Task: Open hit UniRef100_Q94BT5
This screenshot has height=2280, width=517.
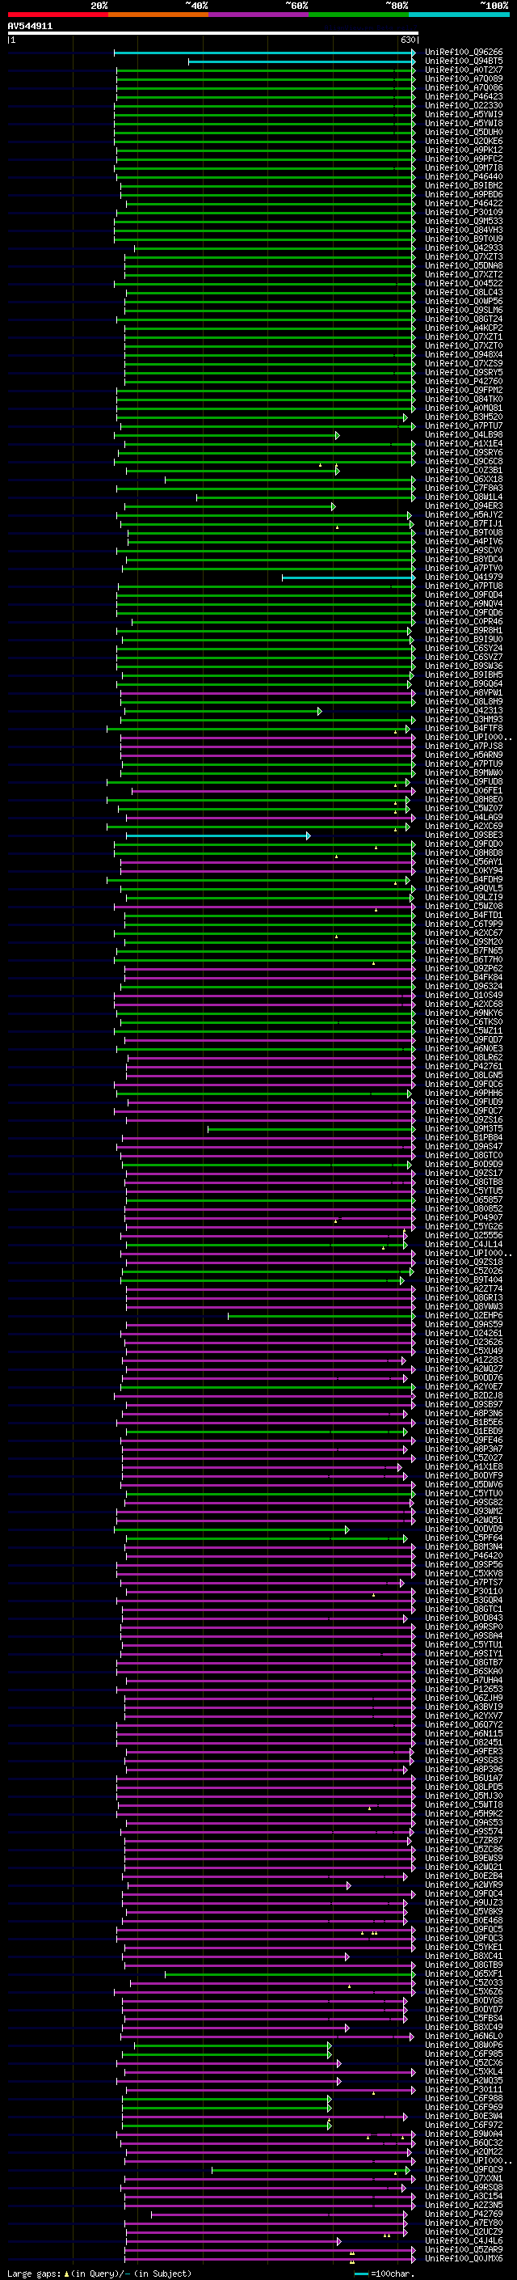Action: 463,61
